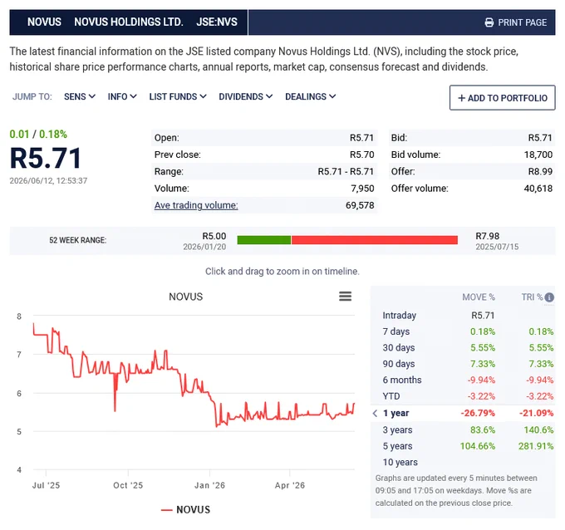Click the 0.18% daily change value
The height and width of the screenshot is (530, 565).
tap(53, 134)
